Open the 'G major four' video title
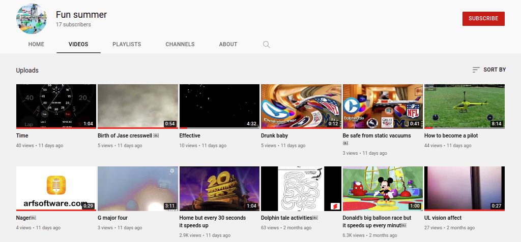 click(x=112, y=218)
